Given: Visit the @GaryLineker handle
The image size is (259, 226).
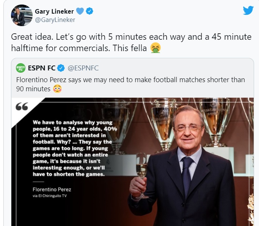Looking at the screenshot, I should (x=55, y=20).
